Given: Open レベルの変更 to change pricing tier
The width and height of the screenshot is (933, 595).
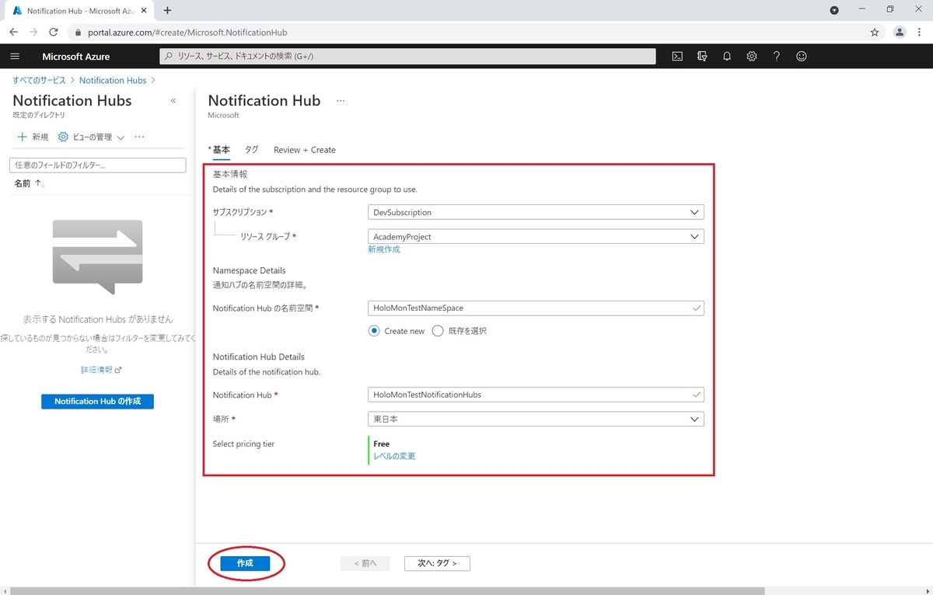Looking at the screenshot, I should (393, 456).
